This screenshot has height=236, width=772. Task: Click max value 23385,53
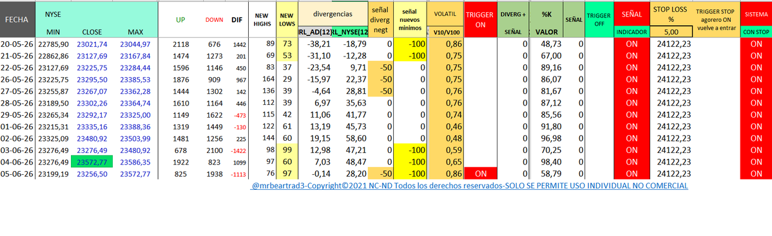tap(135, 79)
